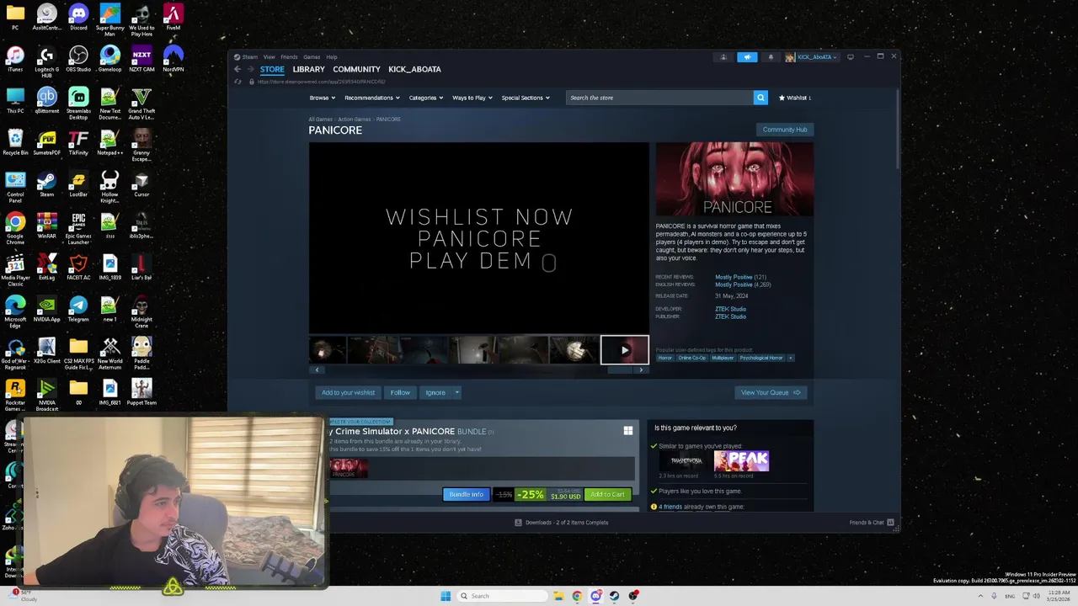The width and height of the screenshot is (1078, 606).
Task: Select Epic Games Launcher desktop icon
Action: 78,229
